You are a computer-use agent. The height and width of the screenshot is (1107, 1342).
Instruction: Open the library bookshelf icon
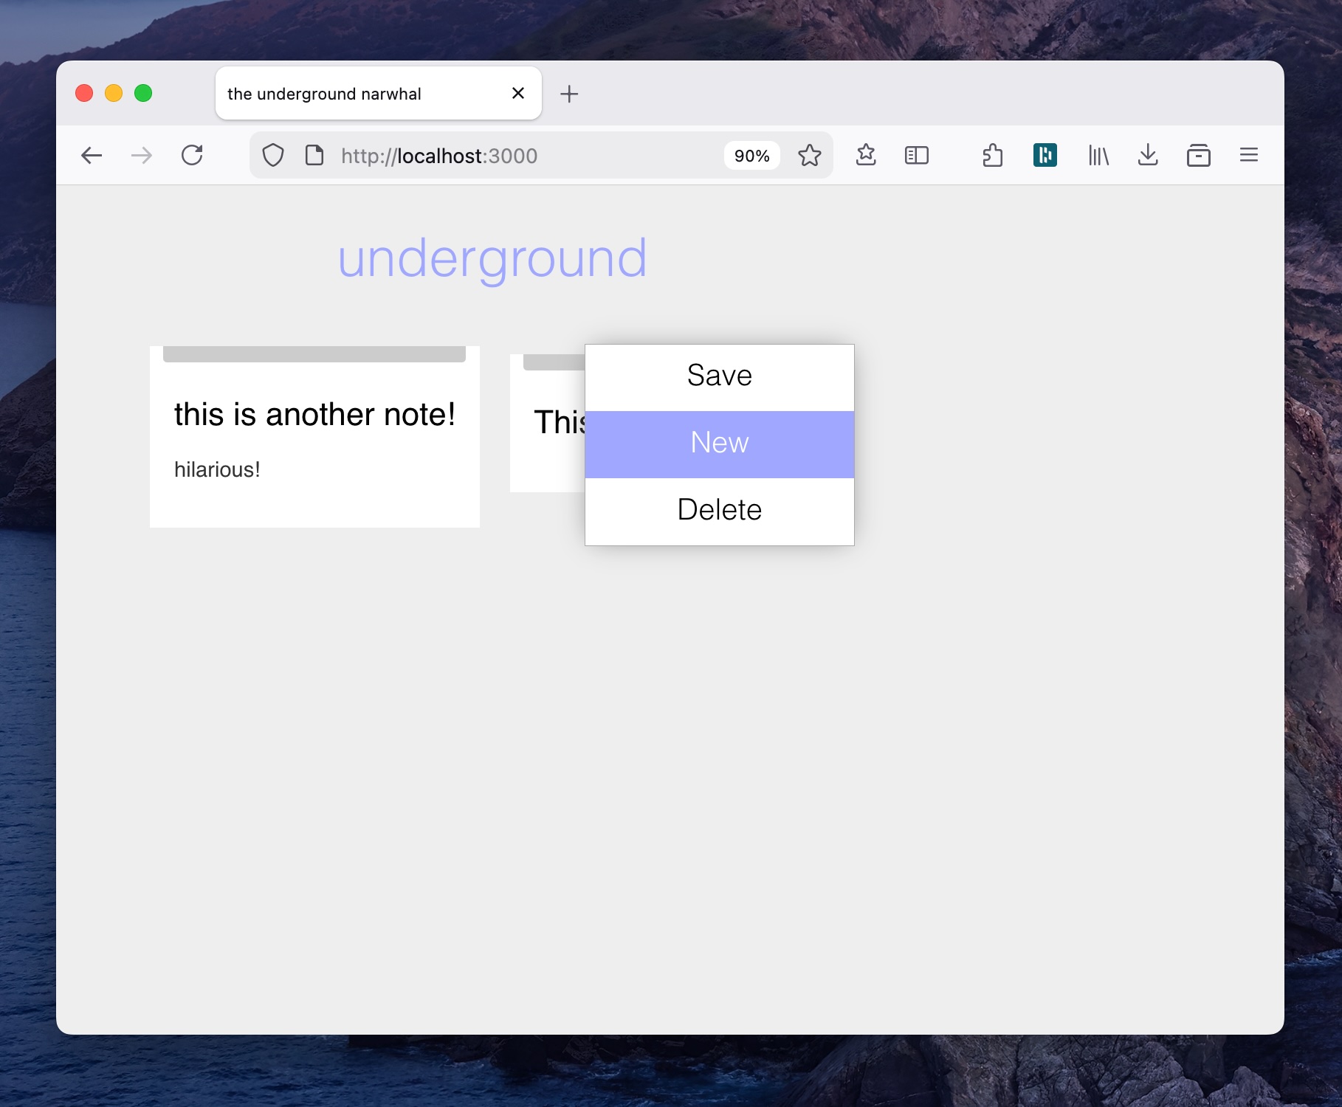pos(1098,156)
